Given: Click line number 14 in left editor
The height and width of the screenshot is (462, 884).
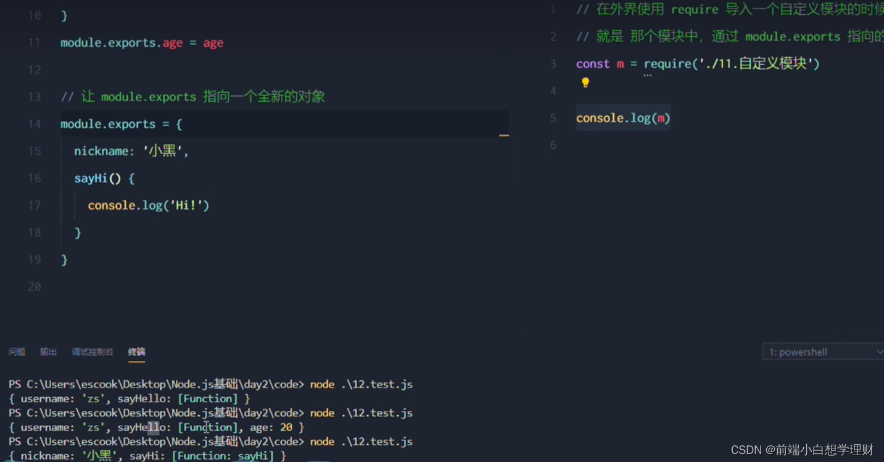Looking at the screenshot, I should click(x=34, y=124).
